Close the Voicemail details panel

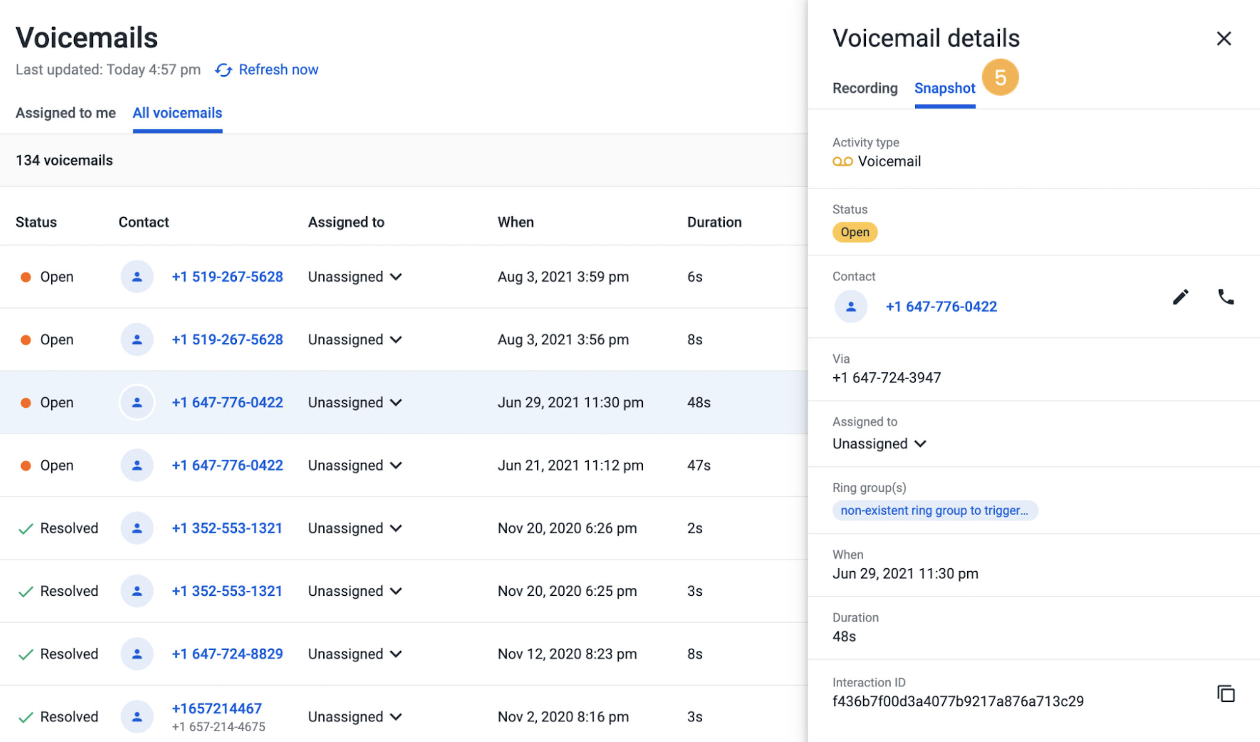tap(1223, 39)
